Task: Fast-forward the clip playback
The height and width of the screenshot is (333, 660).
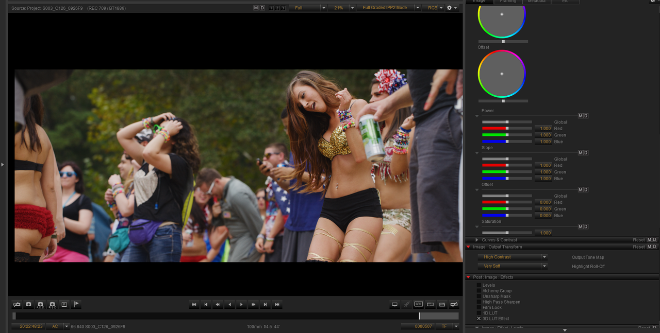Action: pyautogui.click(x=253, y=305)
